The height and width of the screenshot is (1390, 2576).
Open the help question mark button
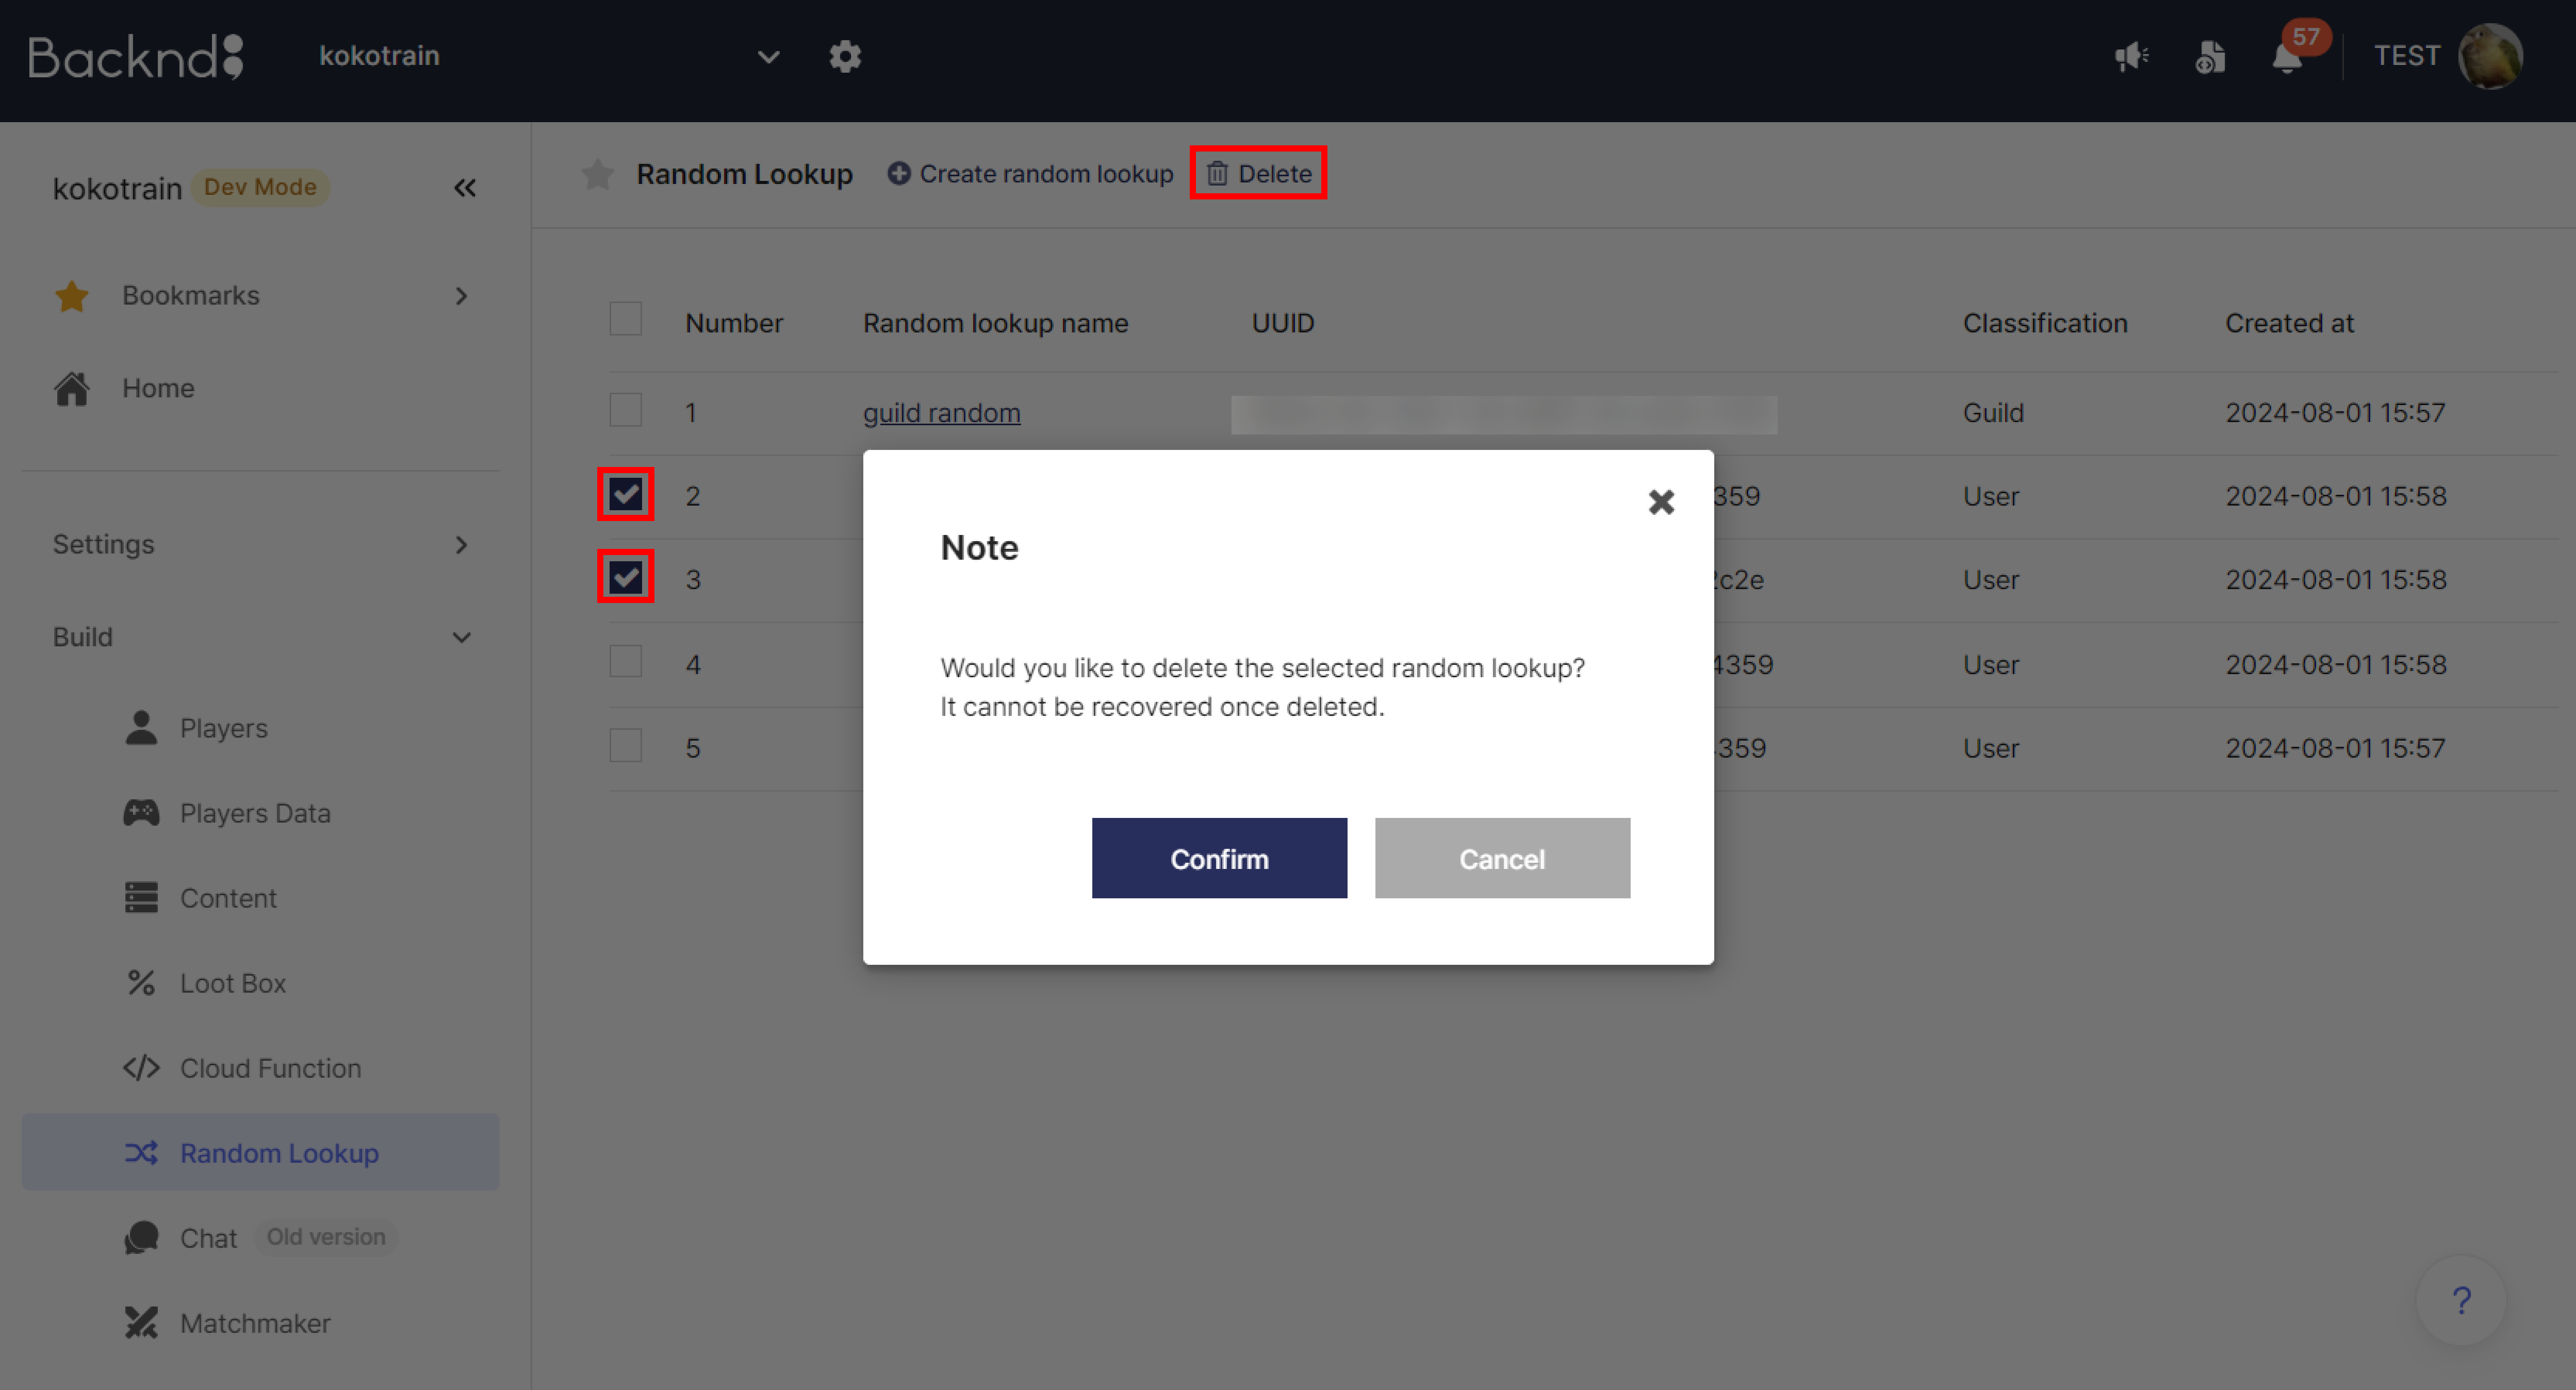[2461, 1300]
